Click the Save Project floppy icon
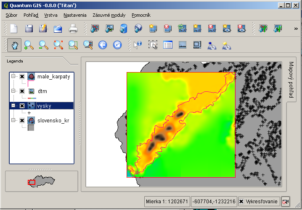The width and height of the screenshot is (302, 210). point(29,29)
